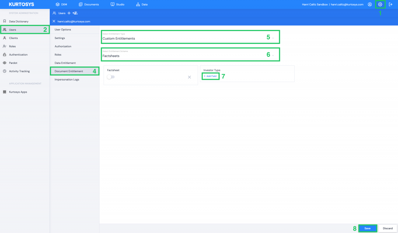The height and width of the screenshot is (233, 398).
Task: Select Data Entitlement in user menu
Action: click(x=65, y=63)
